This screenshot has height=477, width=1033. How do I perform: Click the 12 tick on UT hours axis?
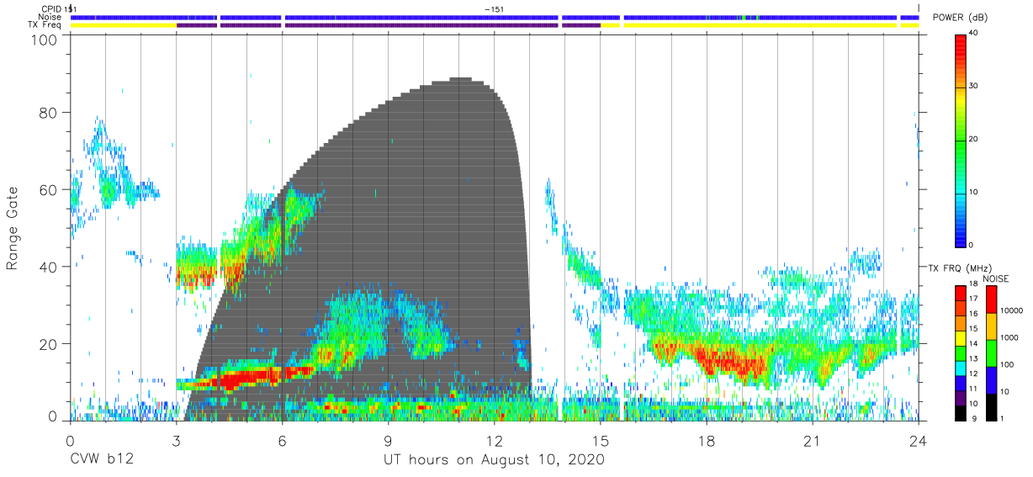(x=495, y=440)
